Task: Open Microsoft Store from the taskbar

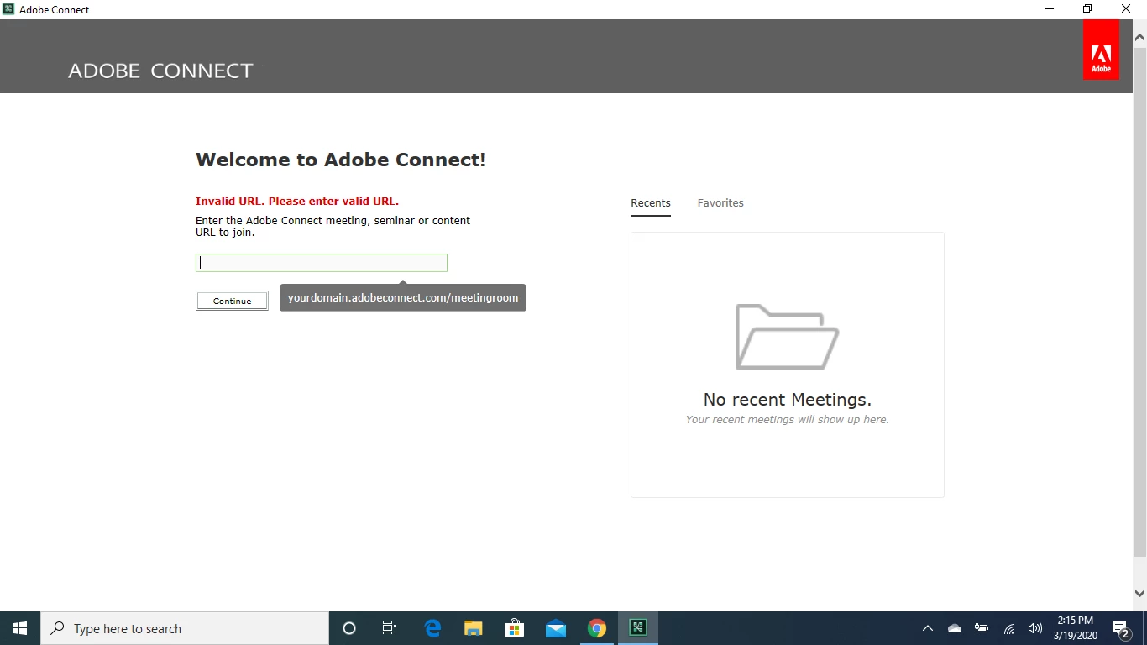Action: (515, 628)
